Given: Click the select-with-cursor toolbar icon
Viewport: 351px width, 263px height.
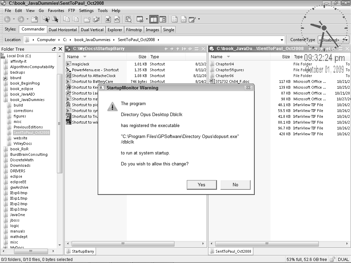Looking at the screenshot, I should (46, 20).
